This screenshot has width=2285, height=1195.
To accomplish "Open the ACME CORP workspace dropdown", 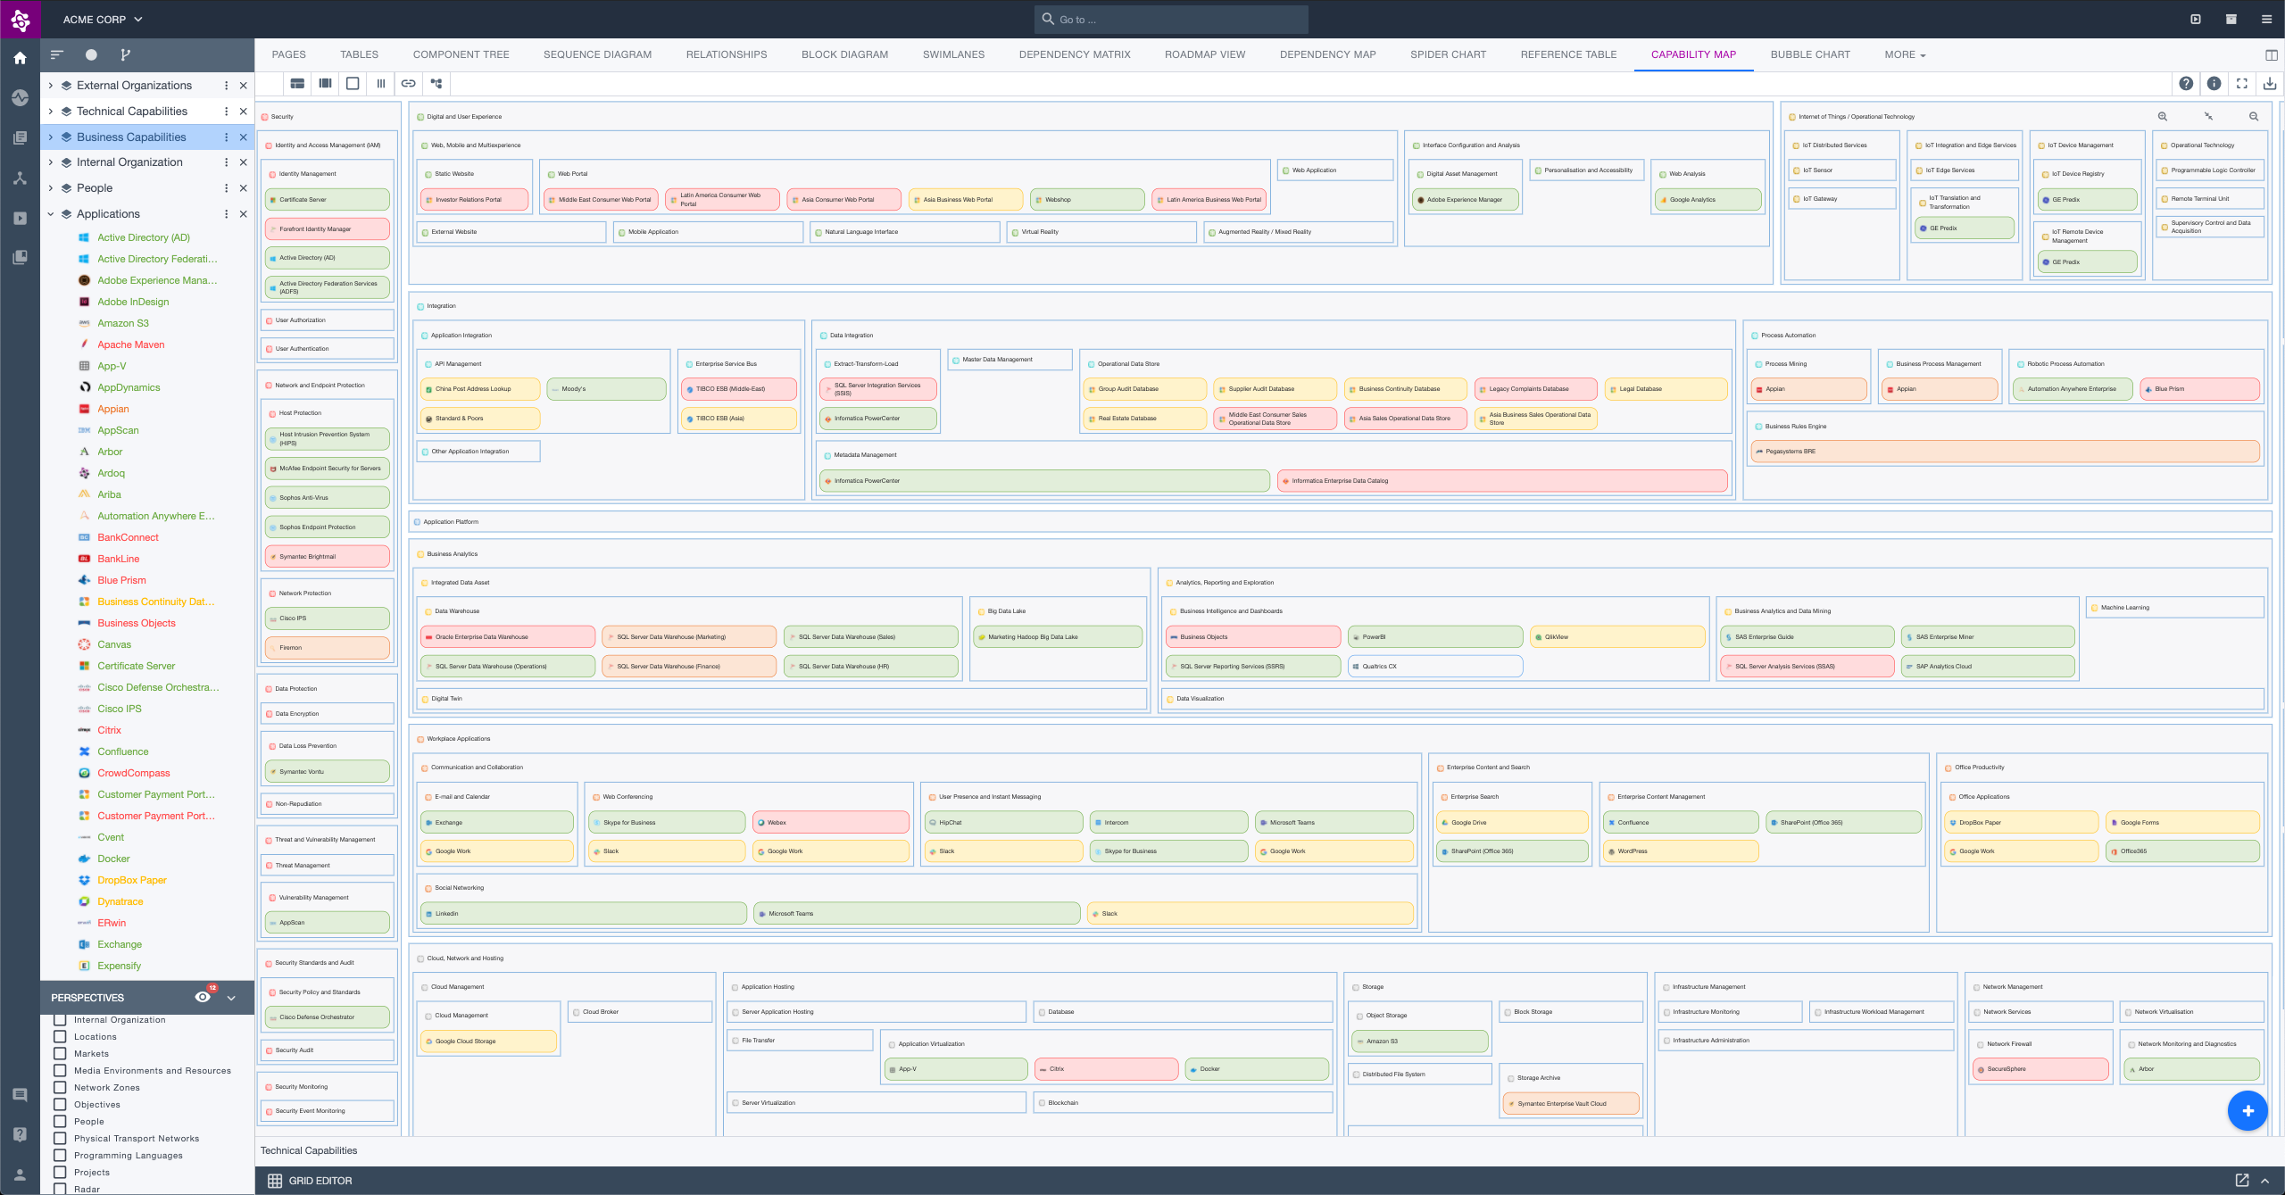I will [102, 19].
